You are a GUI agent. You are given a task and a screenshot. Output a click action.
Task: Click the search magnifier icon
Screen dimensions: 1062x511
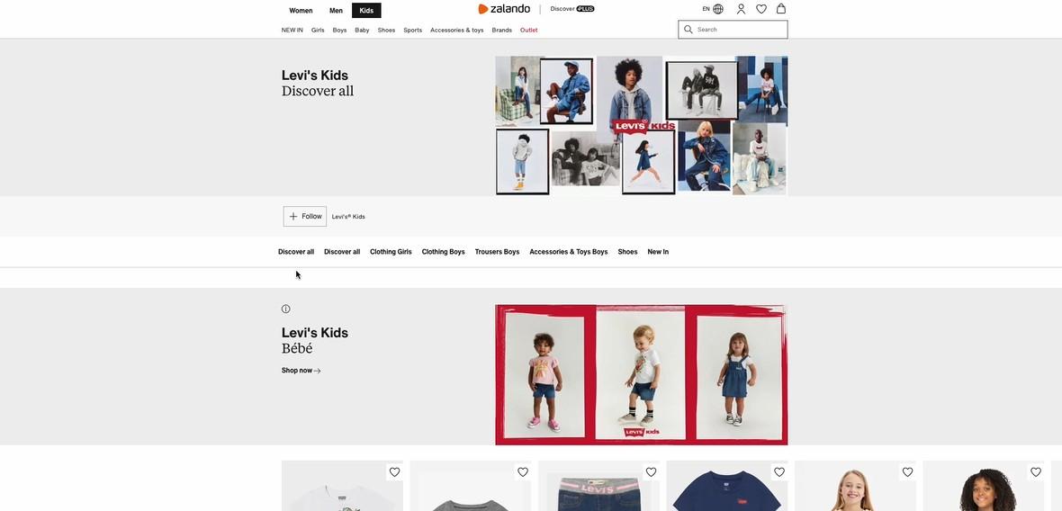coord(688,29)
